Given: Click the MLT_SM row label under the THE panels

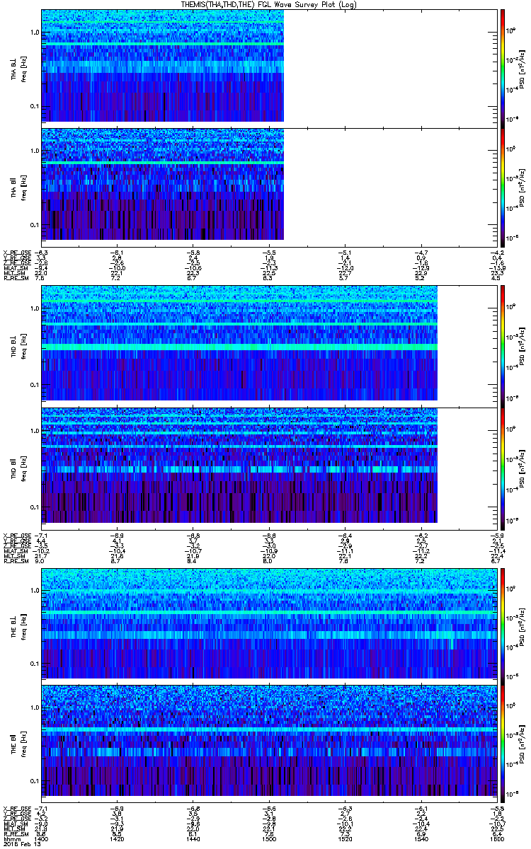Looking at the screenshot, I should pos(13,828).
